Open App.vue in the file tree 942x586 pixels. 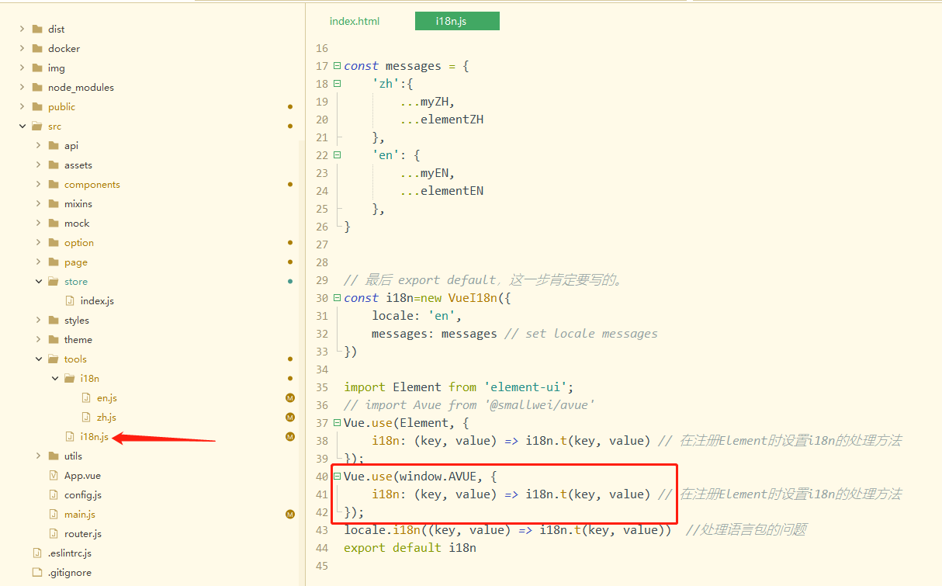tap(82, 475)
